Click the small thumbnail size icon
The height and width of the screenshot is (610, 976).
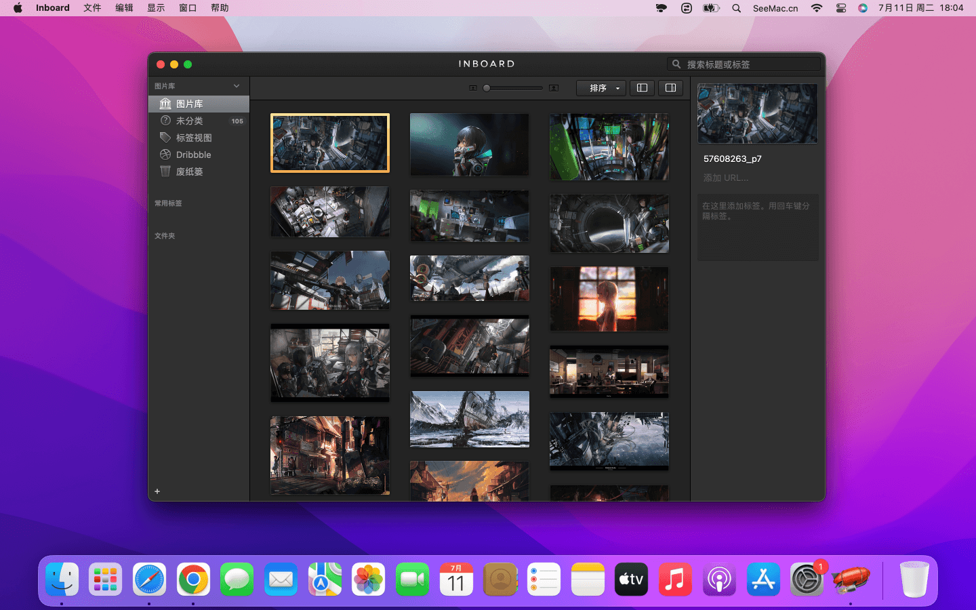click(x=473, y=88)
